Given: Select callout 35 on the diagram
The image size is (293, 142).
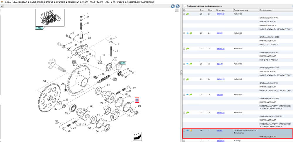Looking at the screenshot, I should pyautogui.click(x=66, y=113).
